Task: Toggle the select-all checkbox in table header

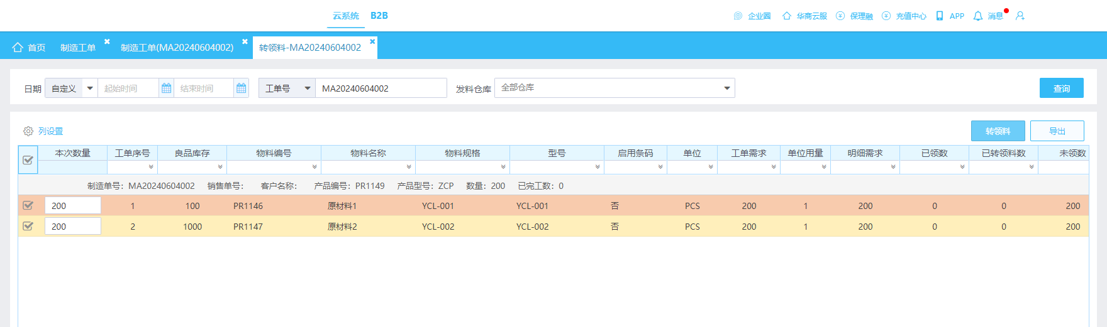Action: pos(28,160)
